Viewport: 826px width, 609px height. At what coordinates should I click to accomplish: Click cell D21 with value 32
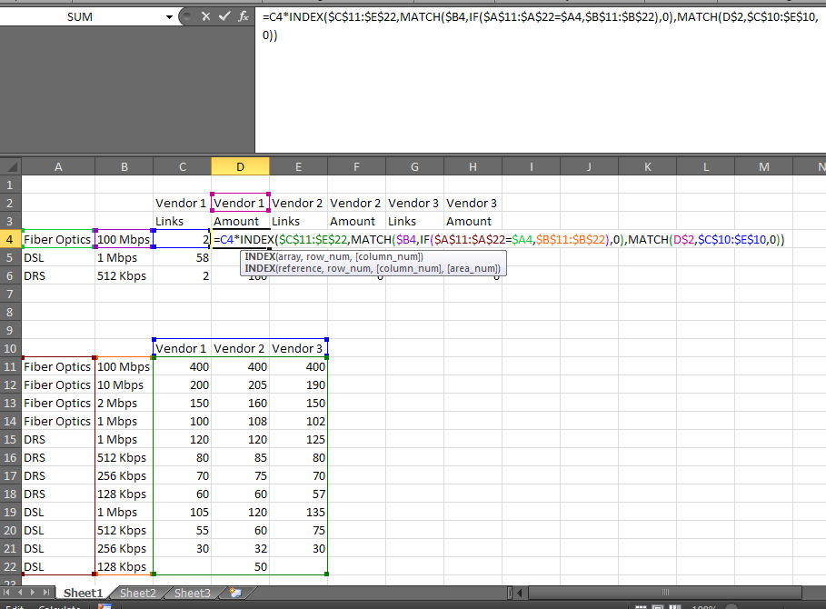point(240,548)
